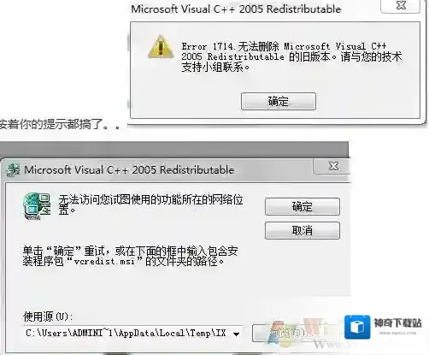This screenshot has height=355, width=429.
Task: Click the network computer icon in lower dialog
Action: pos(37,206)
